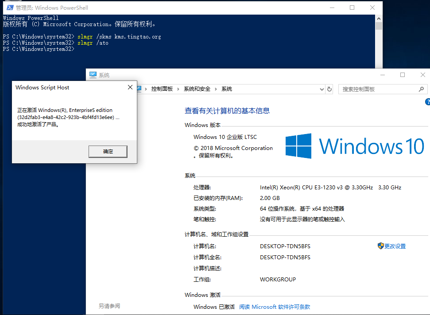
Task: Click the heading 查看有关计算机的基本信息
Action: [x=227, y=111]
